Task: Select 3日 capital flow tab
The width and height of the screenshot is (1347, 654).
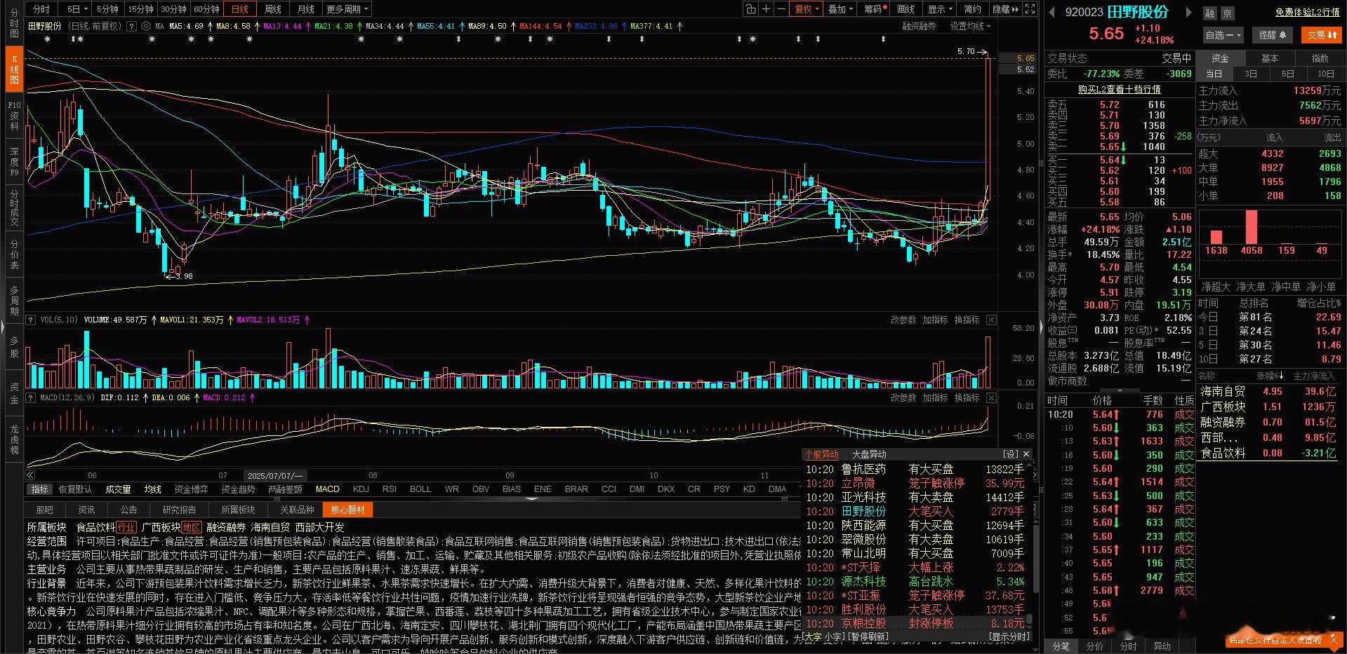Action: click(1251, 74)
